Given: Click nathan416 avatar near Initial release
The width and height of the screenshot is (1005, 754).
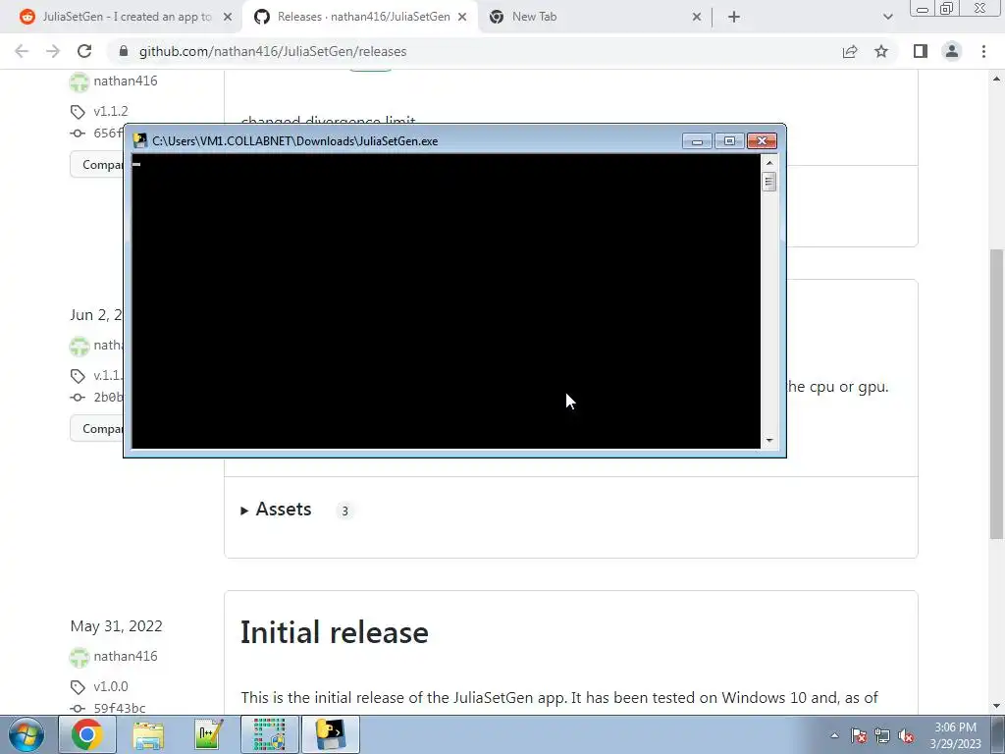Looking at the screenshot, I should [x=79, y=657].
